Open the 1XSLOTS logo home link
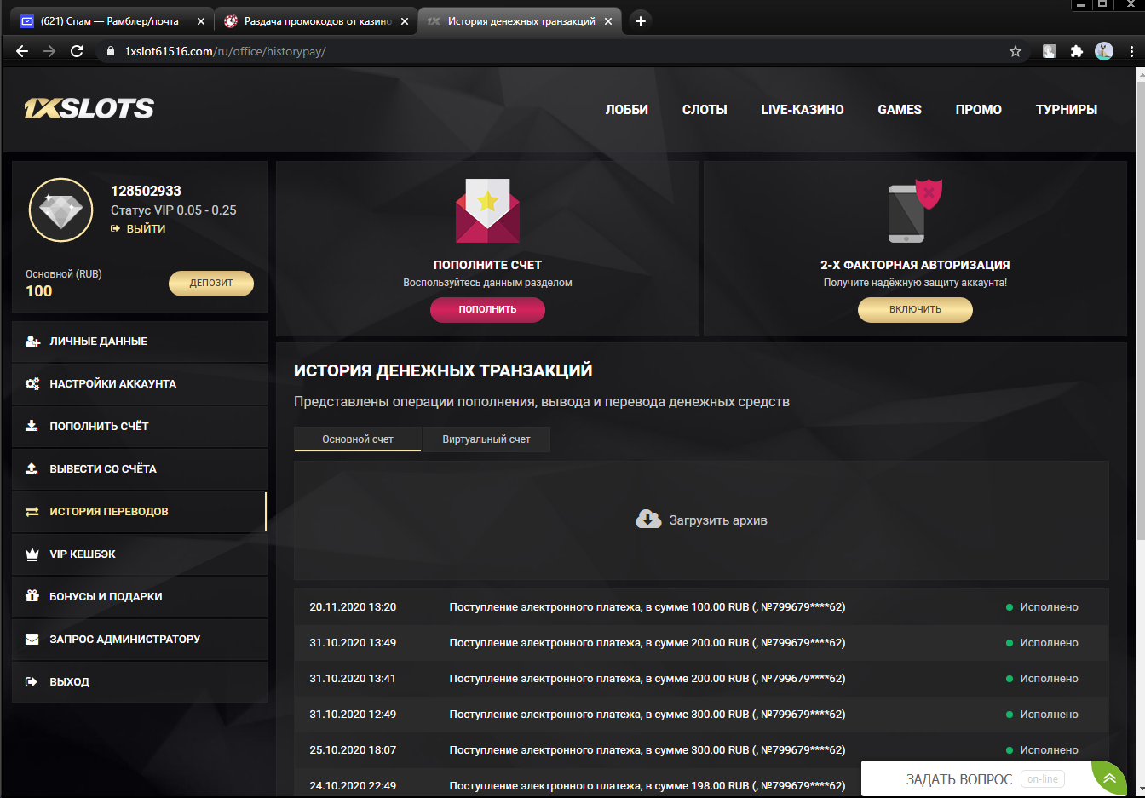The height and width of the screenshot is (798, 1145). pos(89,108)
